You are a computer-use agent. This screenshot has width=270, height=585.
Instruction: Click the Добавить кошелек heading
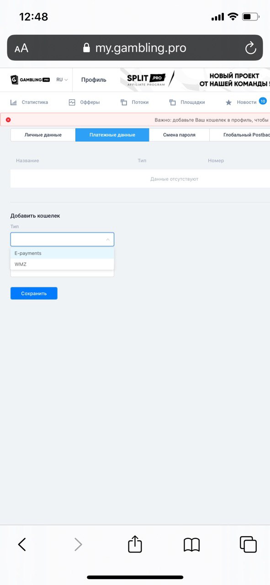point(35,216)
